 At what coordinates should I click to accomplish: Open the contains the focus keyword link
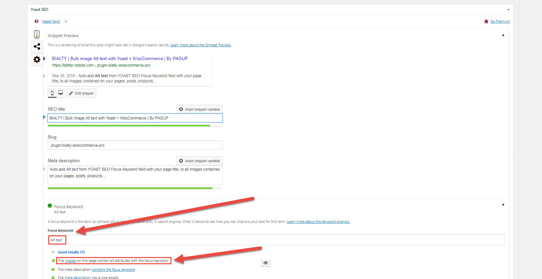[113, 270]
